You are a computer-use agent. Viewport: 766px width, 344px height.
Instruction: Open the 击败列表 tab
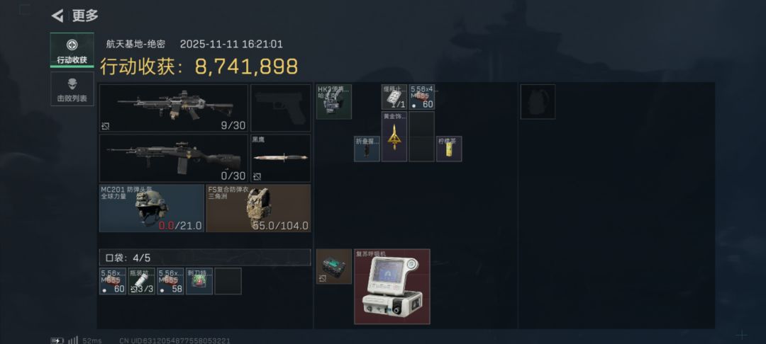point(72,88)
